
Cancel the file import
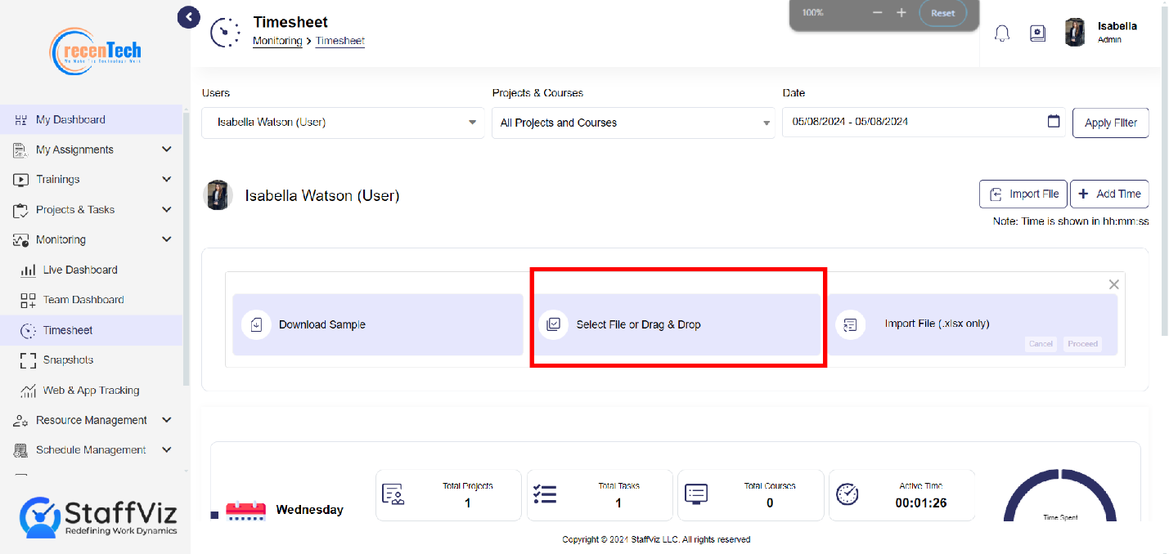[1041, 344]
